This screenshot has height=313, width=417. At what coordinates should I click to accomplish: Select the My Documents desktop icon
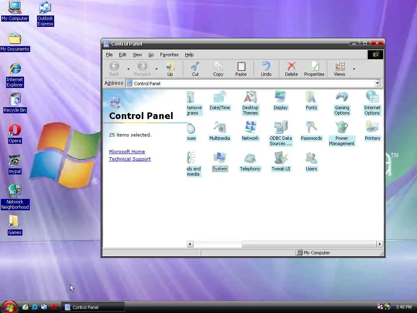15,42
